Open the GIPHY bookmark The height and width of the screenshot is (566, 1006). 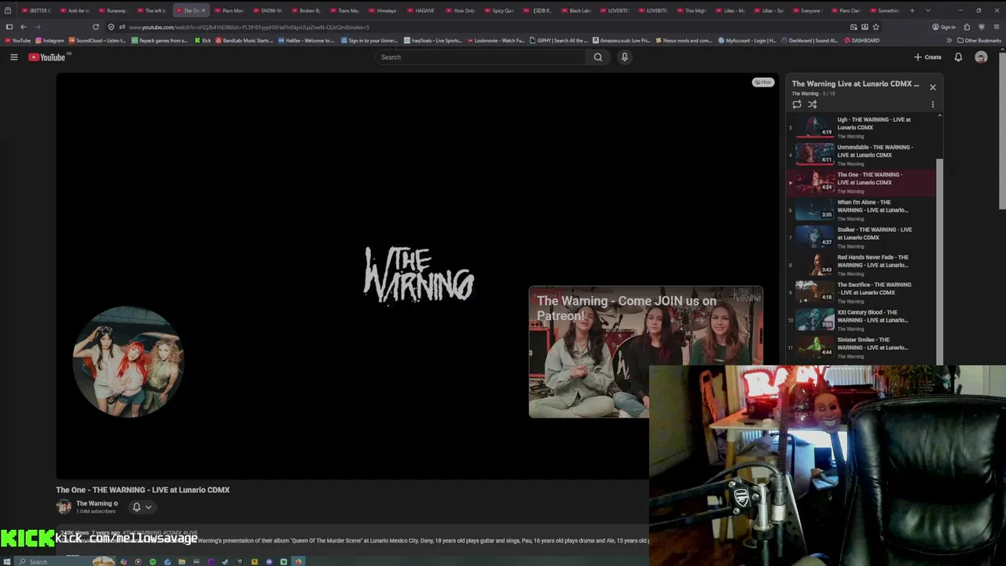click(559, 40)
